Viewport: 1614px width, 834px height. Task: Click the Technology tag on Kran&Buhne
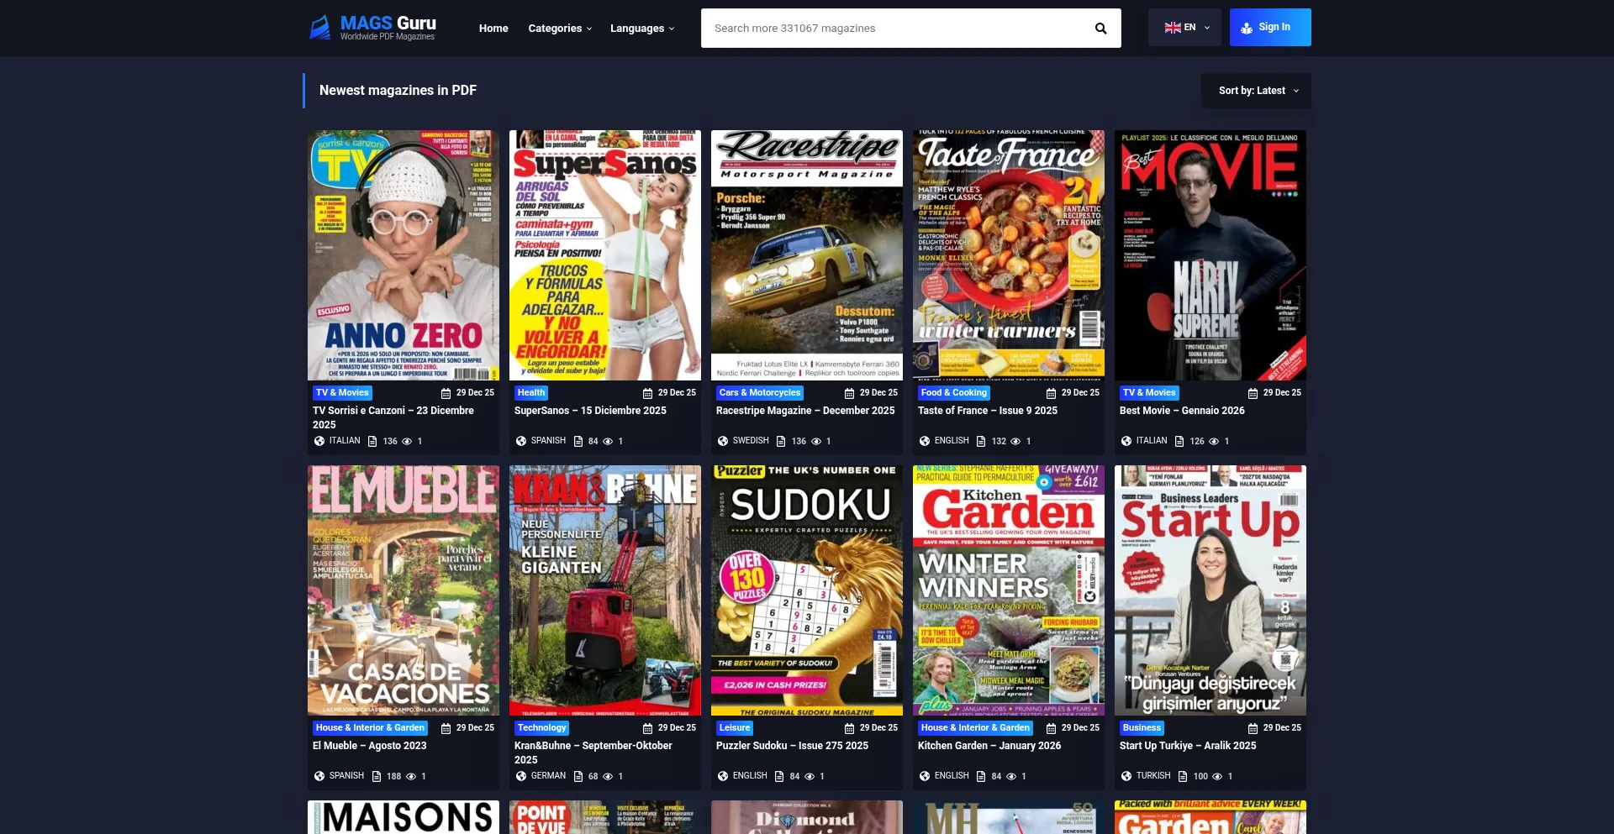pos(541,728)
